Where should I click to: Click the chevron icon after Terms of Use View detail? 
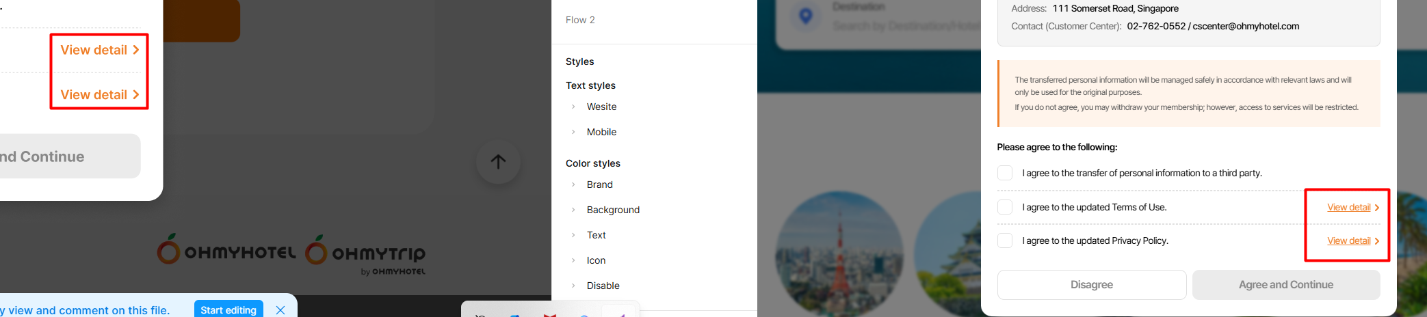click(x=1376, y=208)
